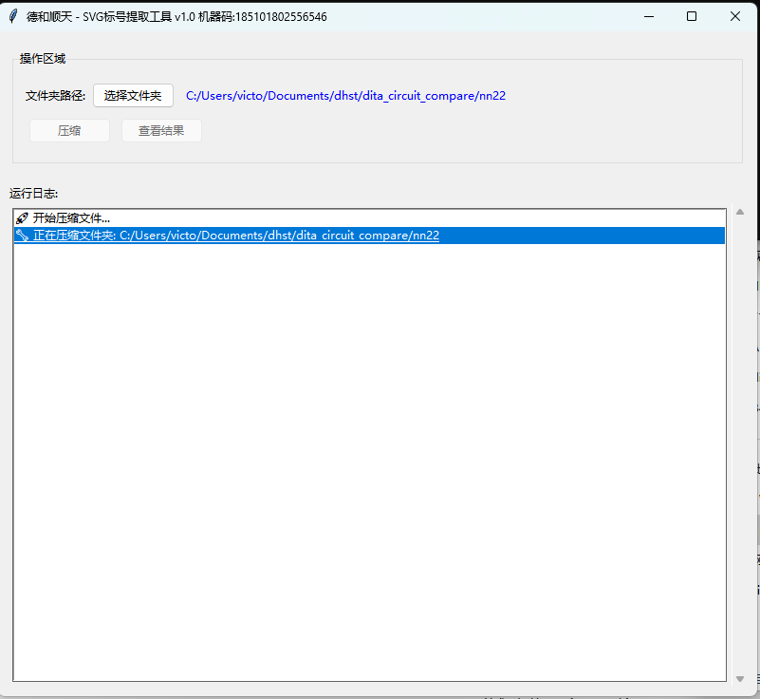Viewport: 760px width, 699px height.
Task: Click the blue nn22 folder path text
Action: (x=351, y=96)
